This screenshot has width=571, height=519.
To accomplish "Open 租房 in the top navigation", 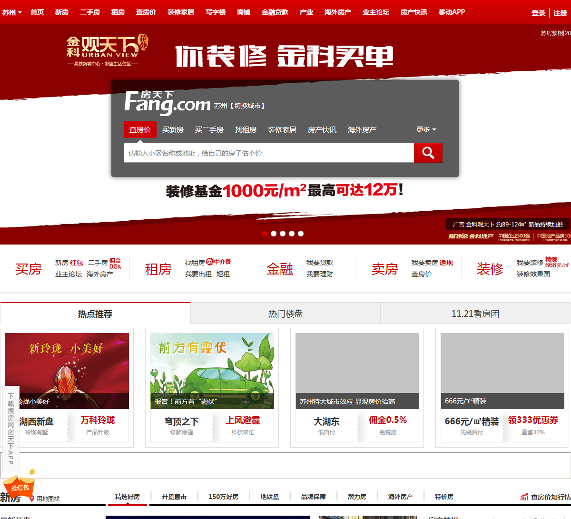I will click(118, 12).
